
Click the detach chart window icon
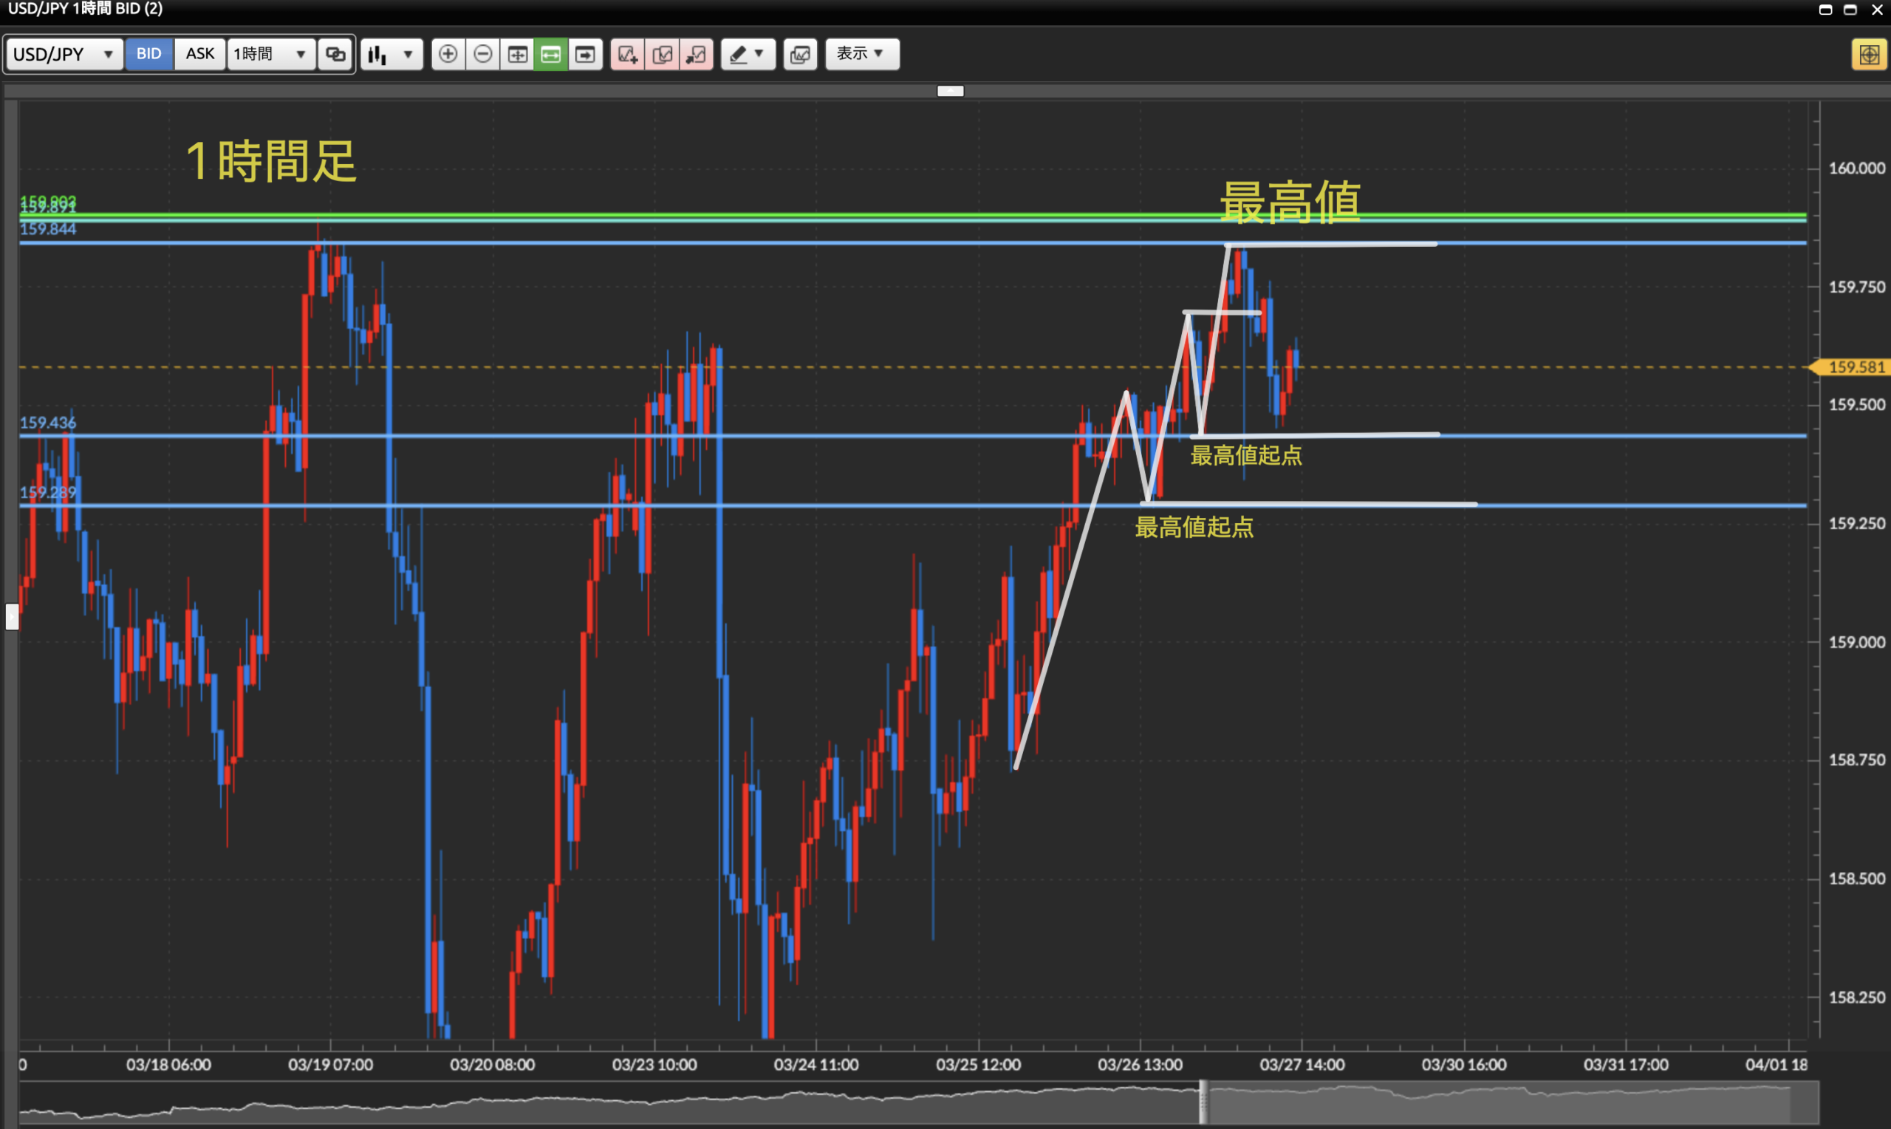pyautogui.click(x=696, y=54)
